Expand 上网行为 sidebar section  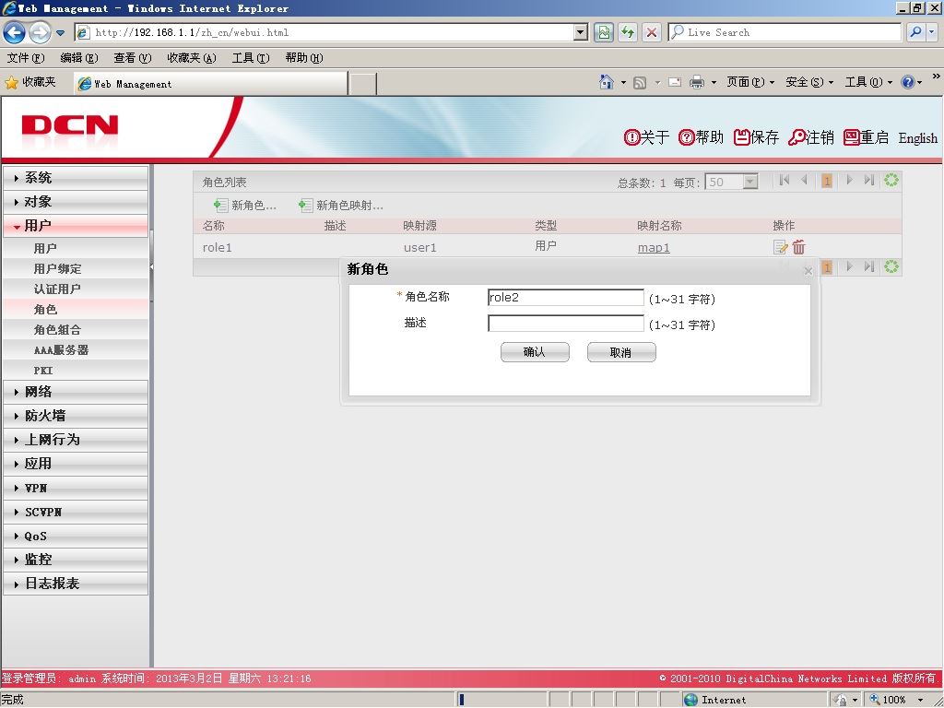click(76, 440)
